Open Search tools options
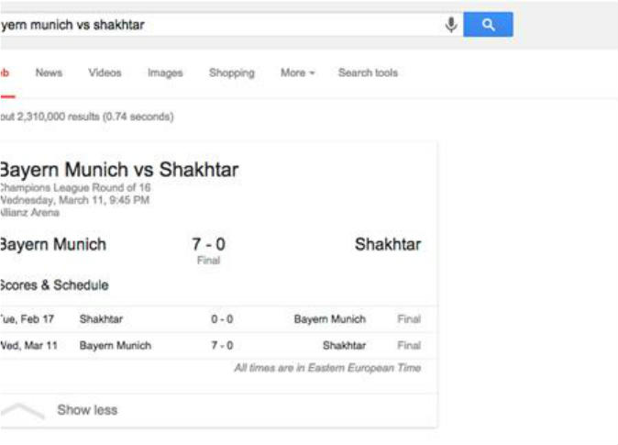The width and height of the screenshot is (618, 445). [x=368, y=73]
